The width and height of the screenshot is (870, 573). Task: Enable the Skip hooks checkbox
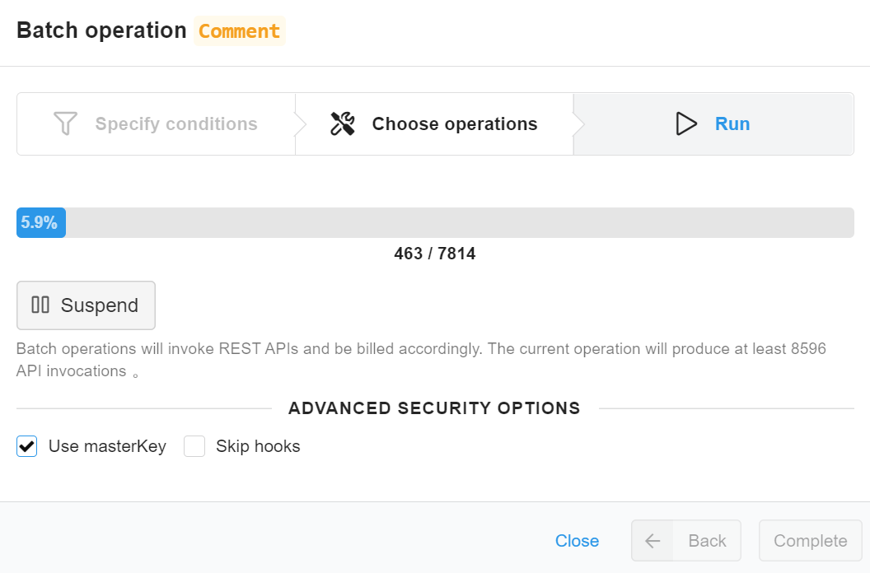[x=194, y=447]
